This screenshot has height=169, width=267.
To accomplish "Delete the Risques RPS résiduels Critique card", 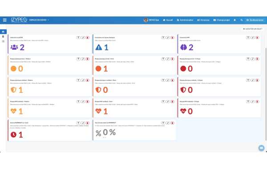I will [x=257, y=101].
